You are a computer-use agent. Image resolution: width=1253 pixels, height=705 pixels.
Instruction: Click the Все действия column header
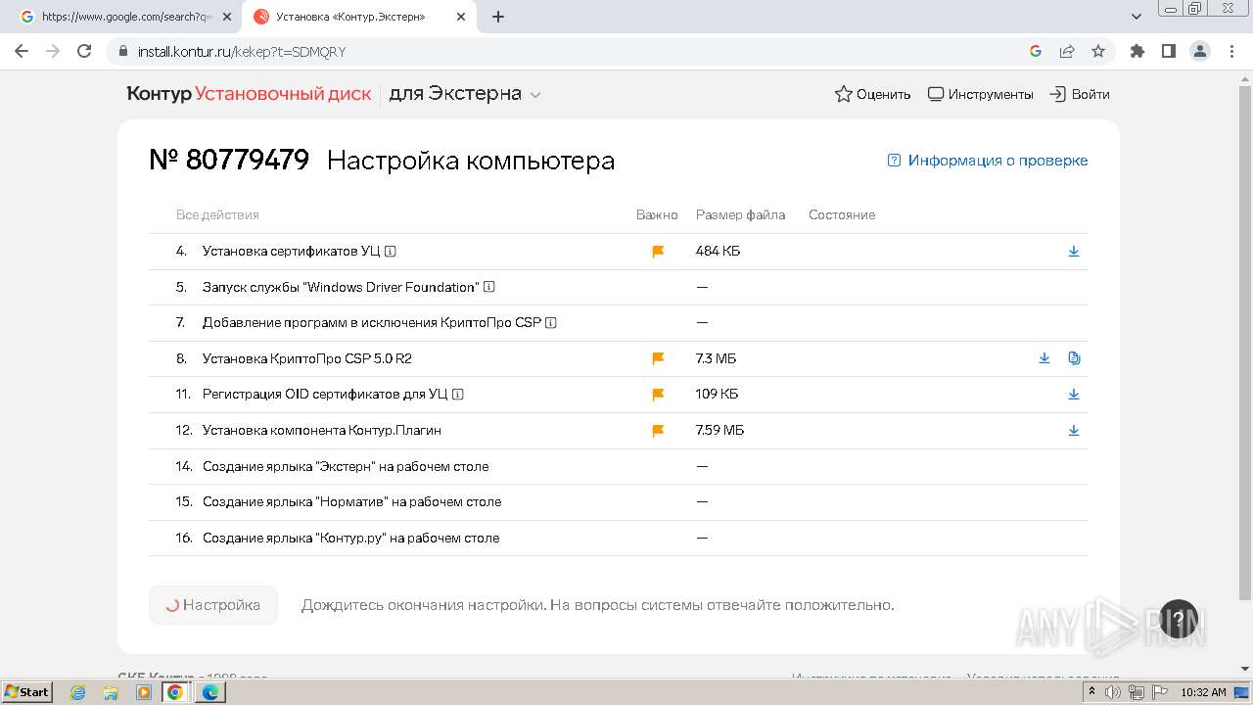(x=217, y=215)
